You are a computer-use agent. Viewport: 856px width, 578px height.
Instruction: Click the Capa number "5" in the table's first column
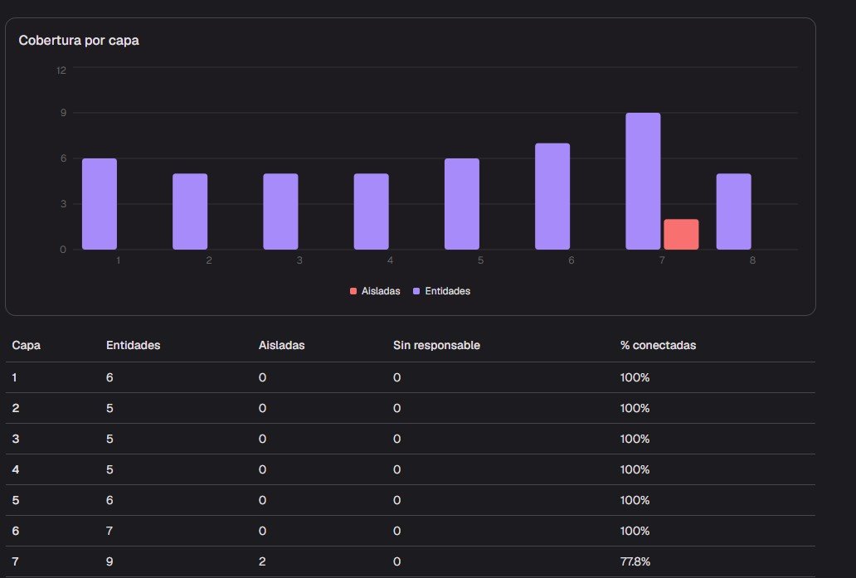16,500
